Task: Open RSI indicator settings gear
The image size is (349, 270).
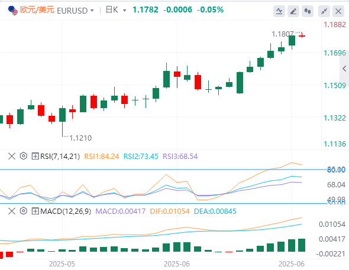Action: (24, 156)
